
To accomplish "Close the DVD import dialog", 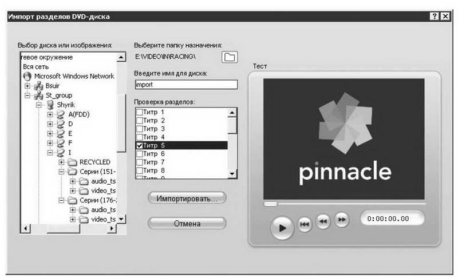I will 445,16.
